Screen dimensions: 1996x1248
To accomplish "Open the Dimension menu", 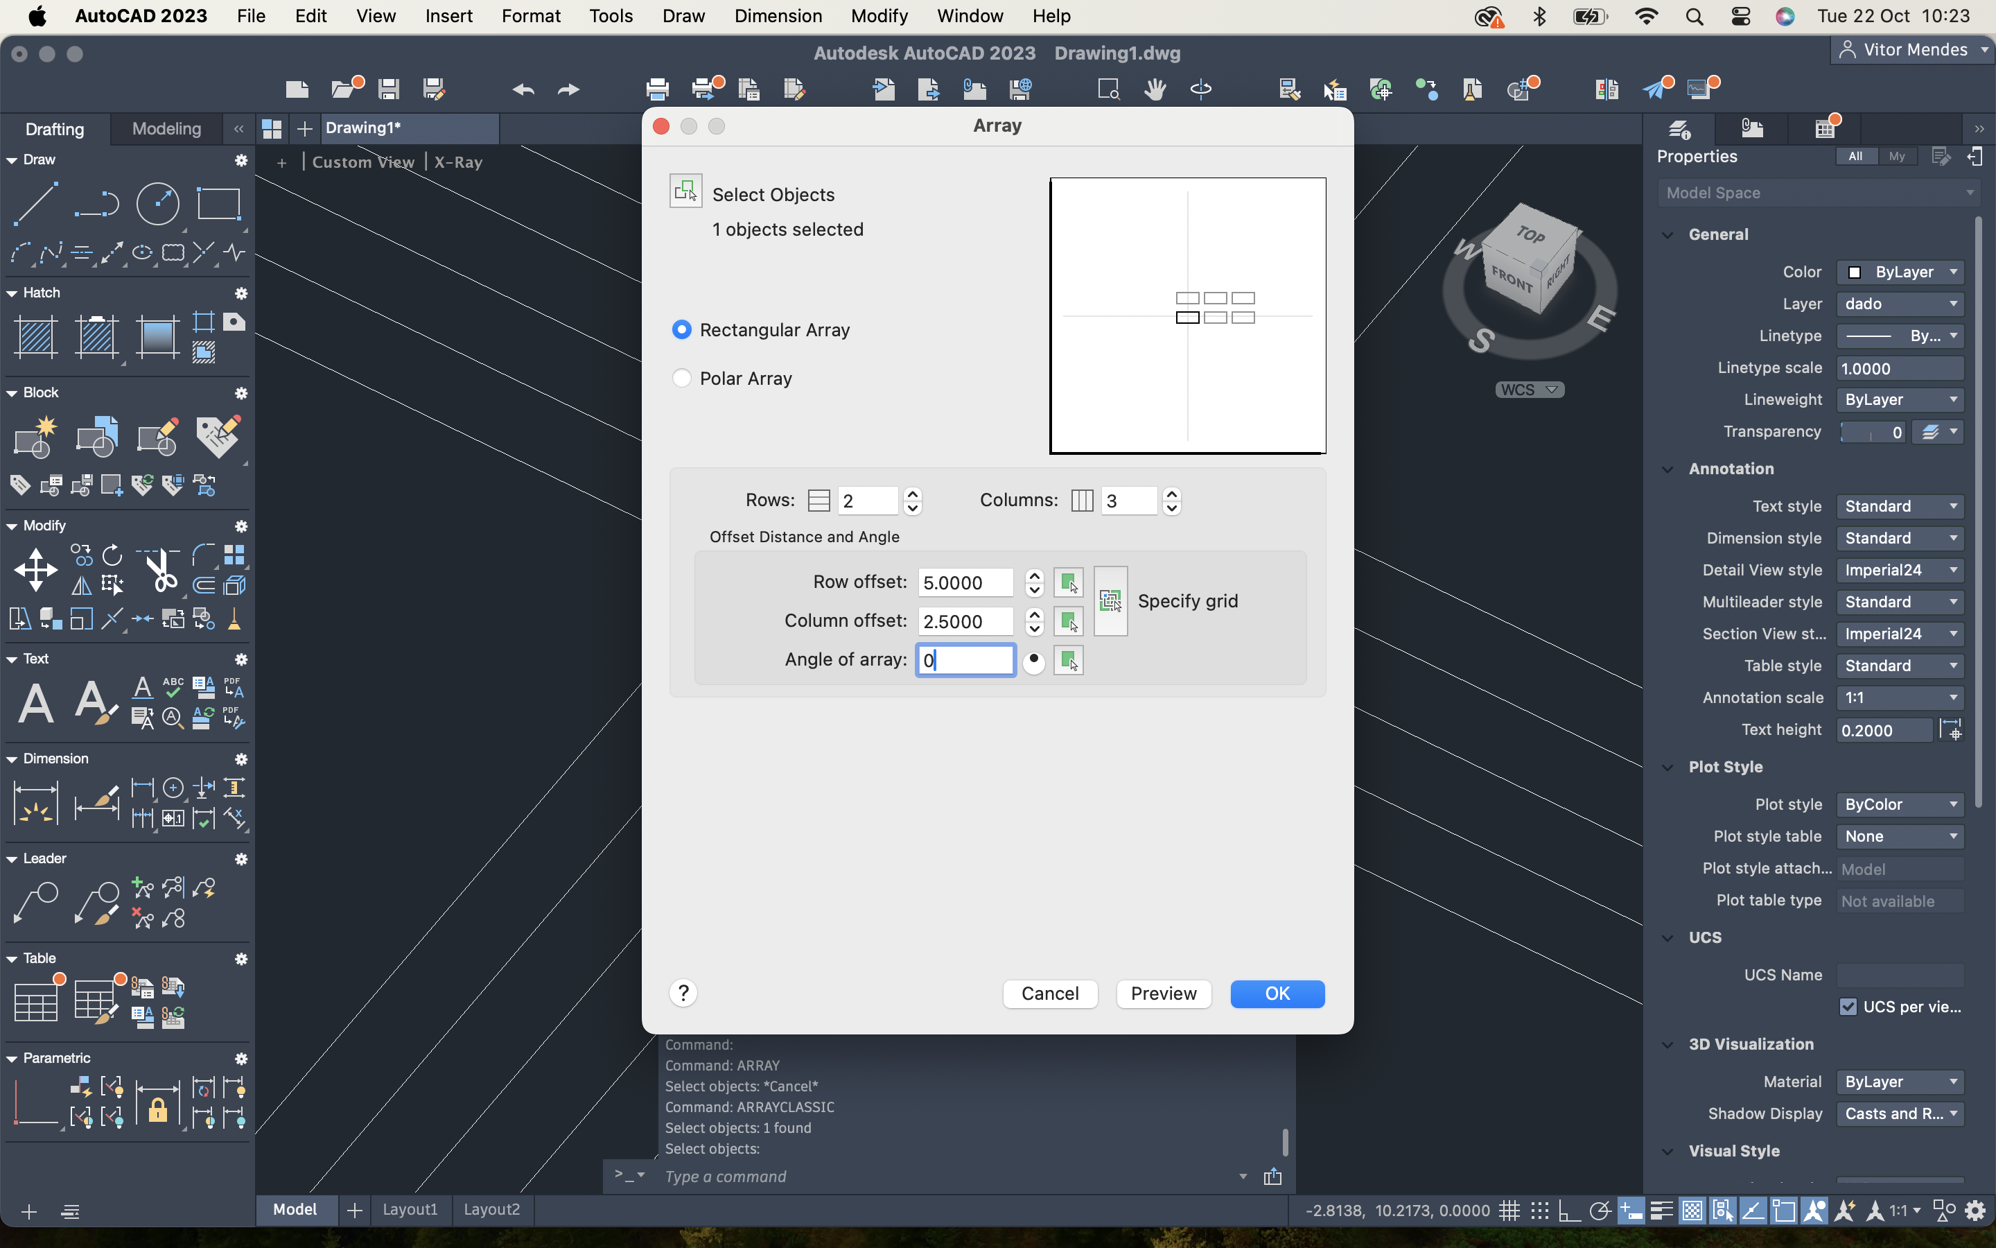I will (x=778, y=16).
